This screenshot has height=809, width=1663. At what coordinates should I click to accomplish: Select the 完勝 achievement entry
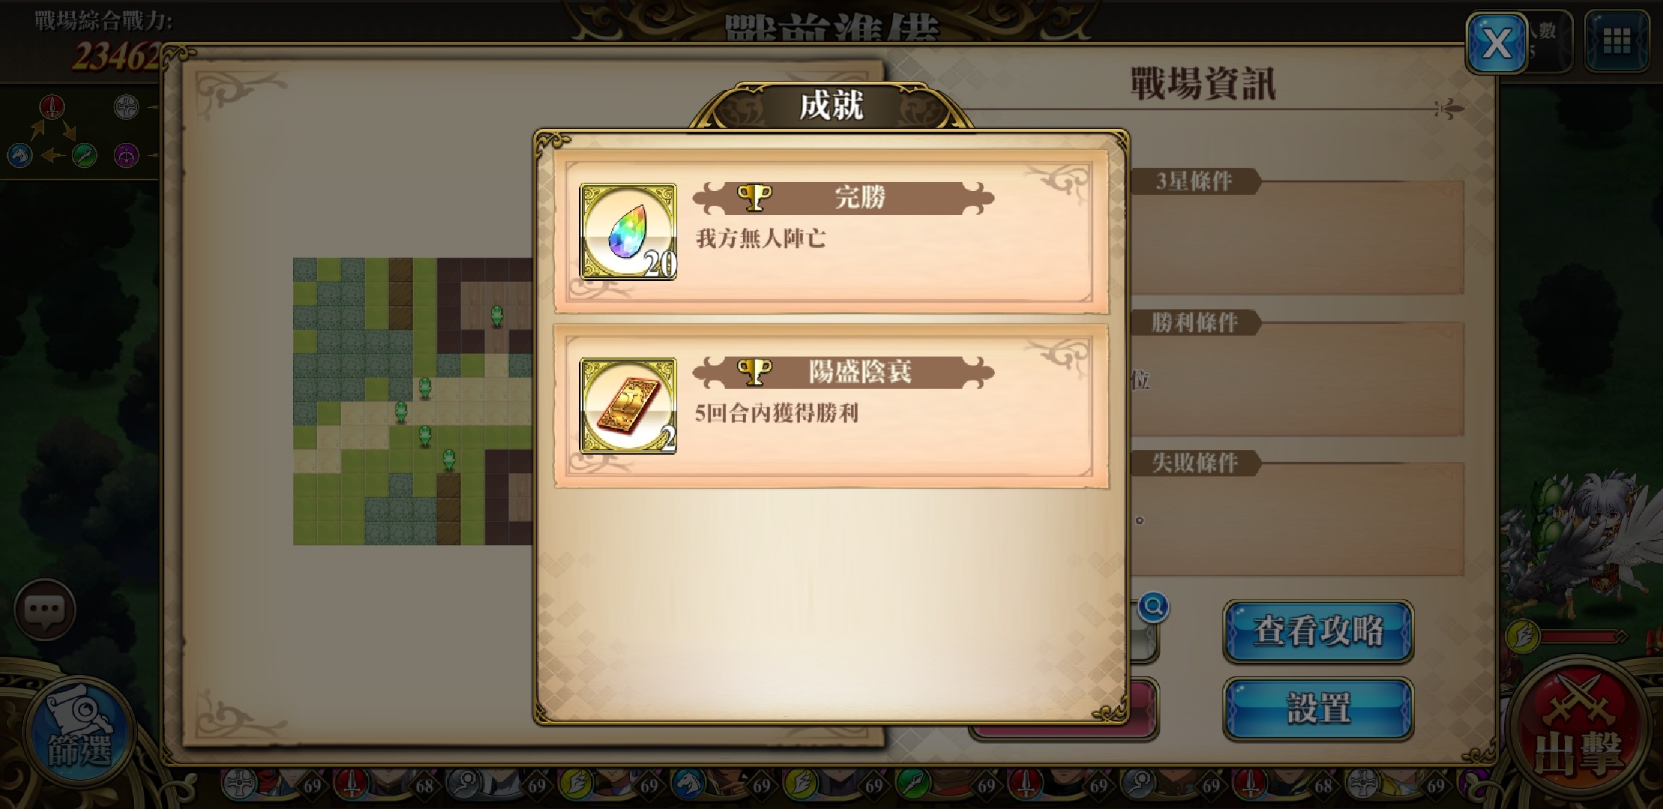[831, 232]
